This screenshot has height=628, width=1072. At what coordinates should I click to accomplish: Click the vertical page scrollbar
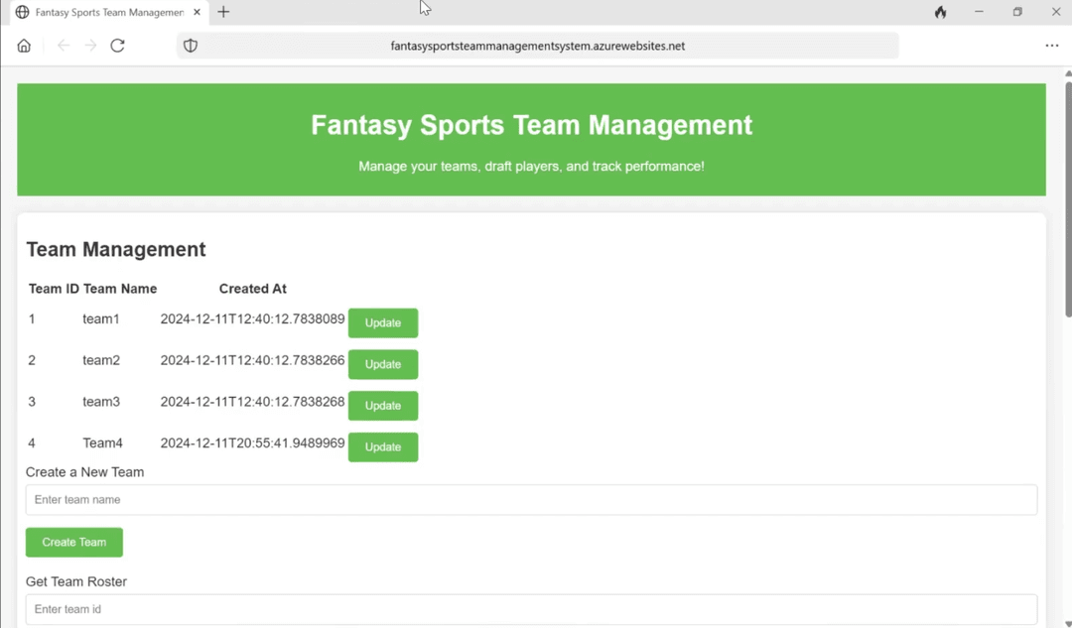pyautogui.click(x=1068, y=198)
